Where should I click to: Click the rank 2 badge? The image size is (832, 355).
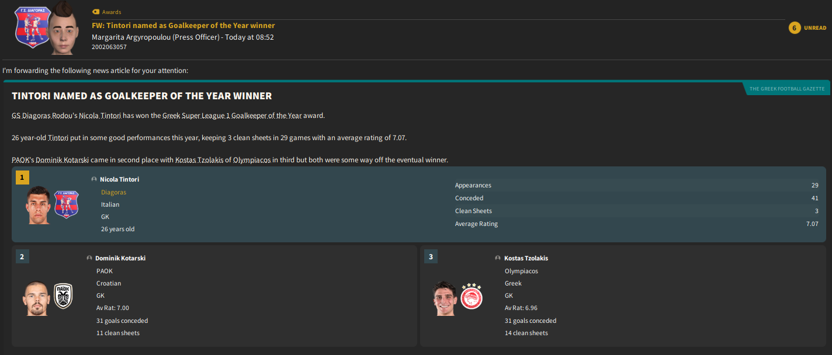pos(22,256)
